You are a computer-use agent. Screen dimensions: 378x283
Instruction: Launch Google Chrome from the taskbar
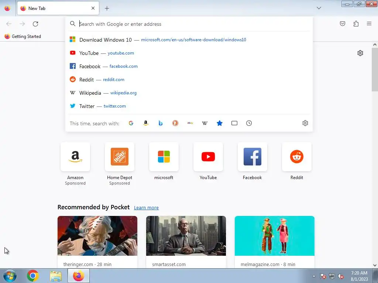click(x=33, y=276)
